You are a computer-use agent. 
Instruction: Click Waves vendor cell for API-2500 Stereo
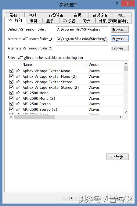pyautogui.click(x=94, y=104)
